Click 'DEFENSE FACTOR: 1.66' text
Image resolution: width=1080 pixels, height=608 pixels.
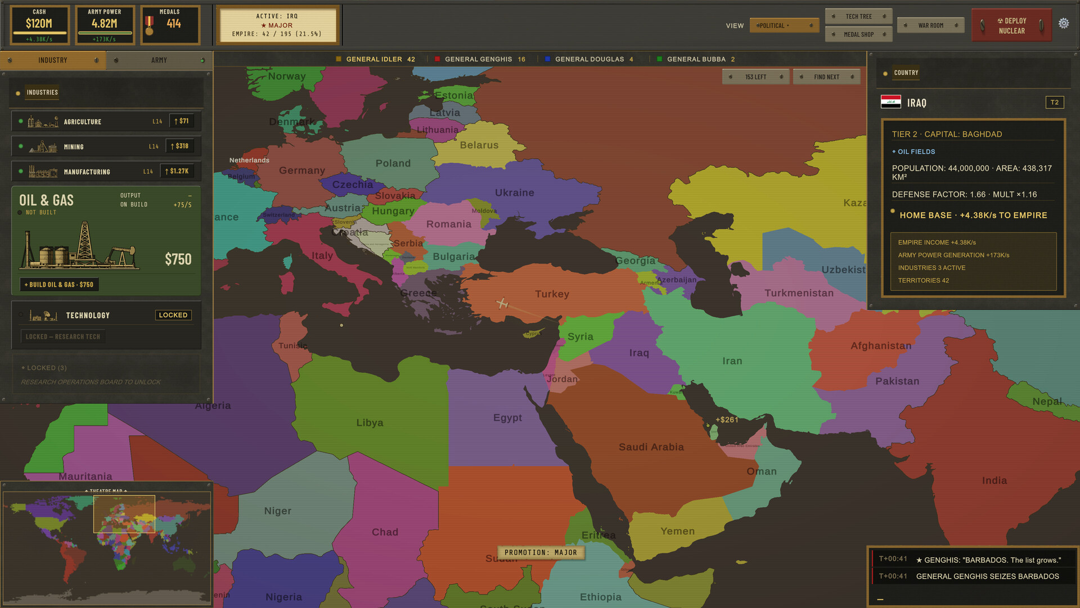tap(938, 194)
